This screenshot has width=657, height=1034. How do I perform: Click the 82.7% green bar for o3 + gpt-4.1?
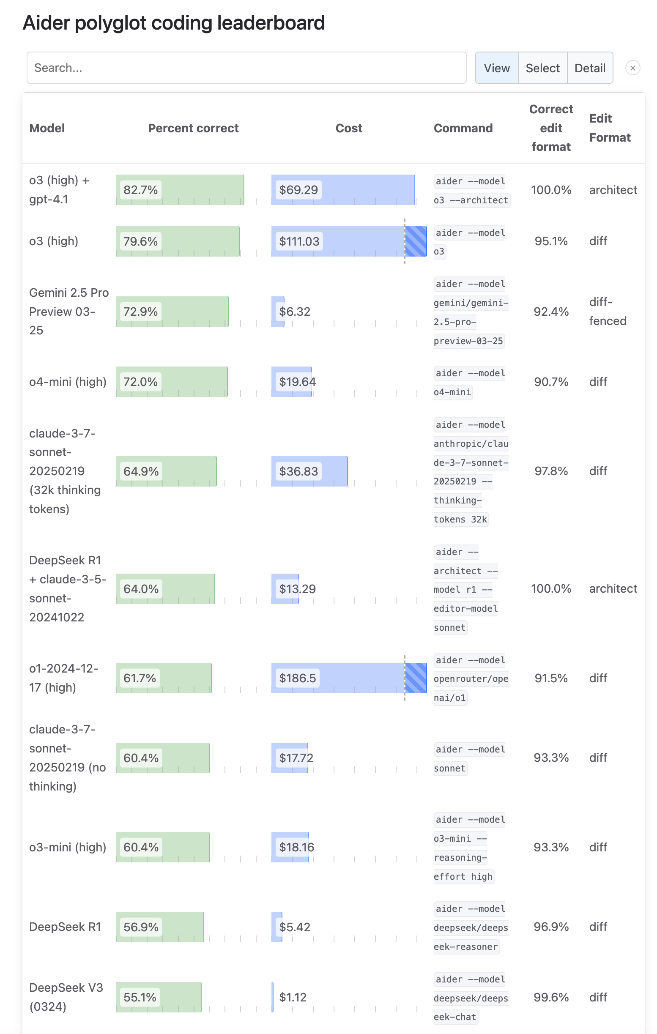coord(180,190)
